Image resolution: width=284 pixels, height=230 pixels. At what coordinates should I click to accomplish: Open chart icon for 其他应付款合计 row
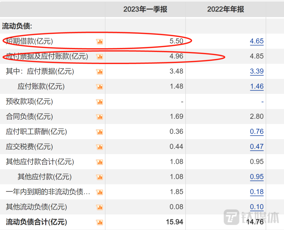point(100,162)
